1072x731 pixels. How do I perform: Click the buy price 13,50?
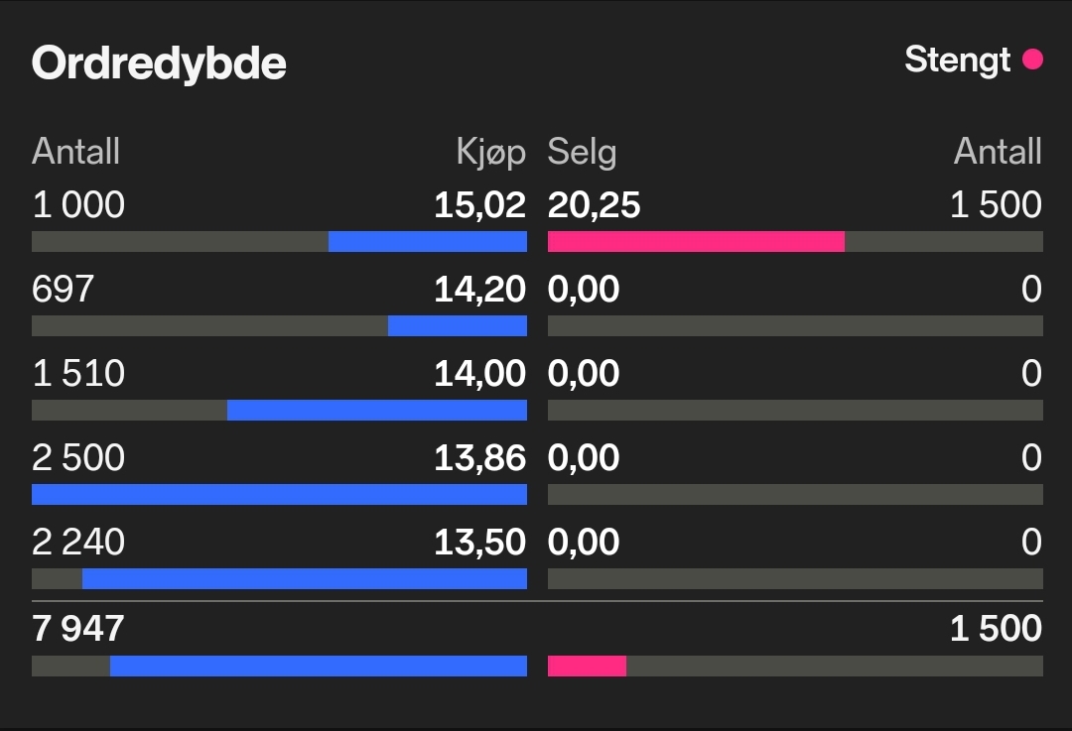(x=480, y=542)
